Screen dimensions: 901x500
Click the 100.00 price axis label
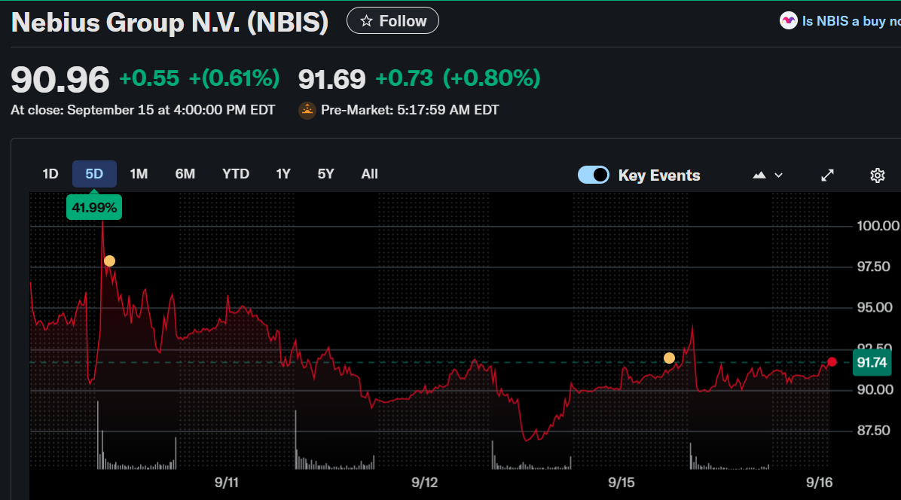(878, 226)
